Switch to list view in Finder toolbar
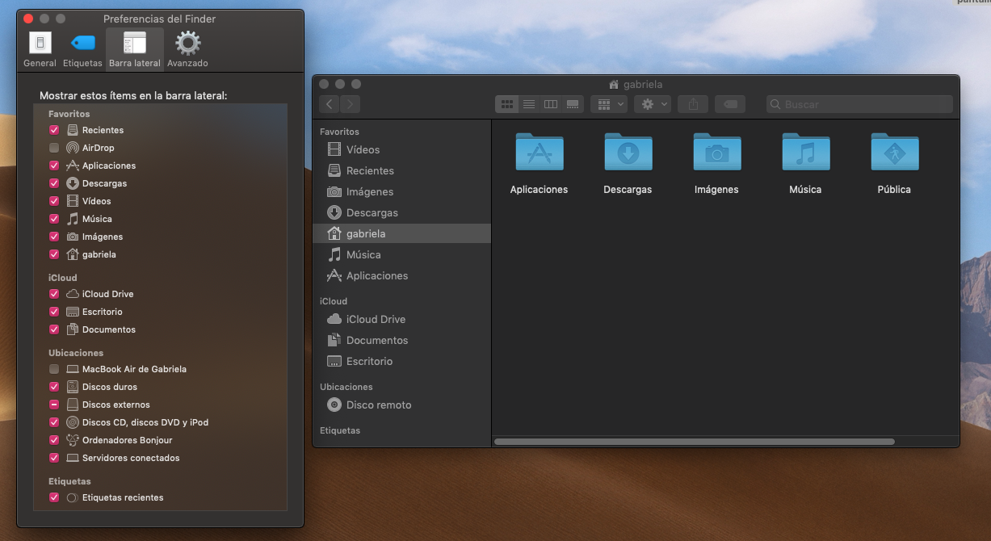Screen dimensions: 991x541 click(529, 104)
